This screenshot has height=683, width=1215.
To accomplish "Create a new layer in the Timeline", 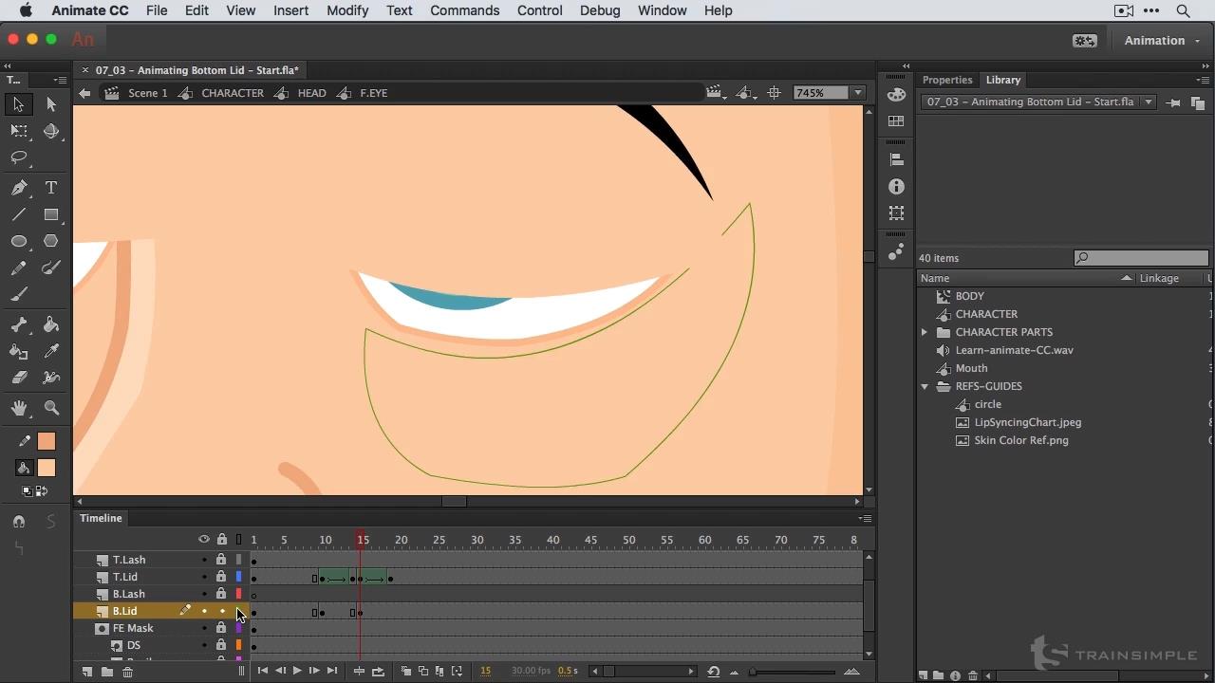I will (86, 672).
